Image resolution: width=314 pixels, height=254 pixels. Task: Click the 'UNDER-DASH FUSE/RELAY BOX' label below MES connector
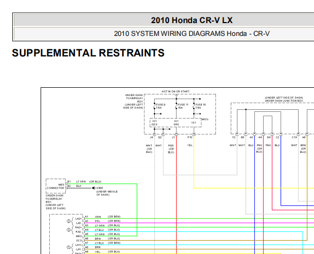[56, 202]
